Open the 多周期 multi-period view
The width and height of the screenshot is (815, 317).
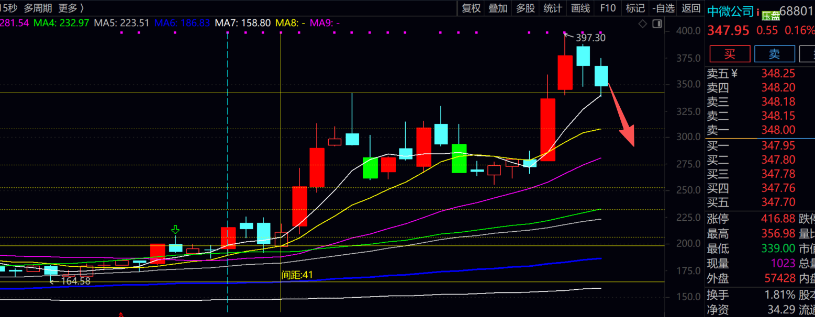pos(38,8)
